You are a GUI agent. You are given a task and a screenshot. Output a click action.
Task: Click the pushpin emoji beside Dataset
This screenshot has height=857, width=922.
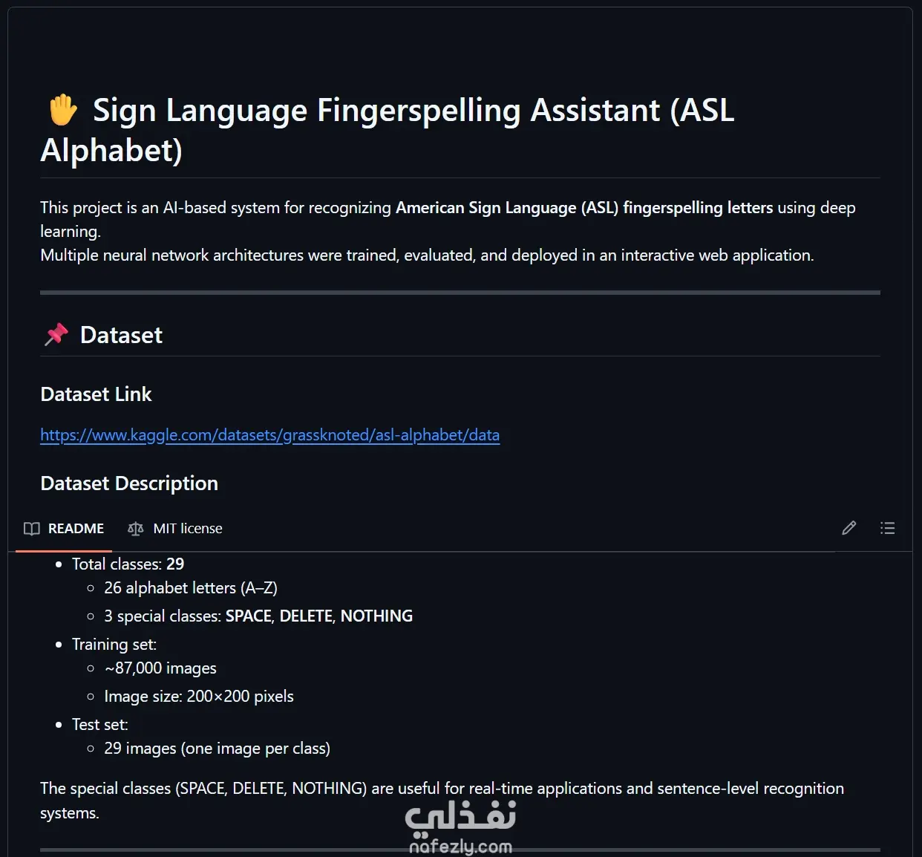(x=56, y=335)
